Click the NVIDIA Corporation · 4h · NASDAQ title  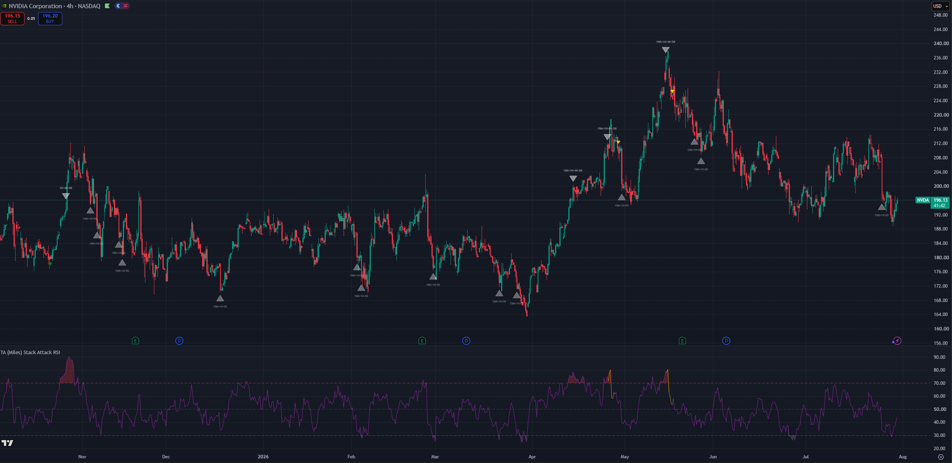[54, 6]
